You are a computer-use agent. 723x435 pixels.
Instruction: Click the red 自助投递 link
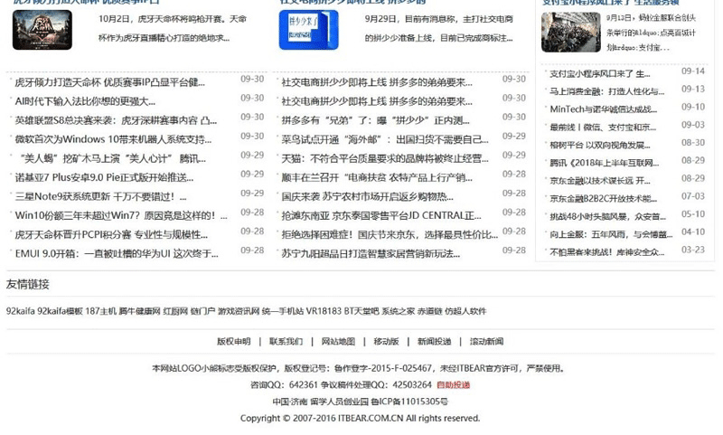pyautogui.click(x=454, y=384)
